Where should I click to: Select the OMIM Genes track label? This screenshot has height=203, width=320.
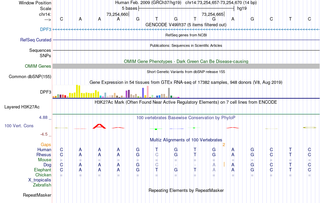point(38,66)
